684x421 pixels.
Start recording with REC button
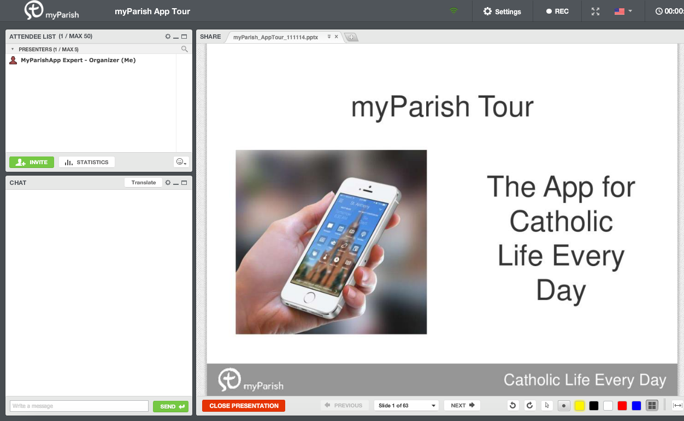pos(557,11)
